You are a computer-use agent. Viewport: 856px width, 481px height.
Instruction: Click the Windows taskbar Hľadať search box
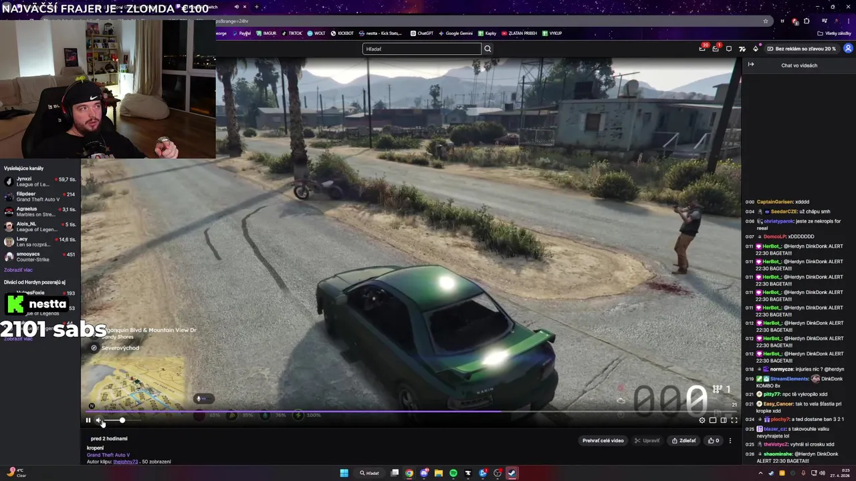370,473
